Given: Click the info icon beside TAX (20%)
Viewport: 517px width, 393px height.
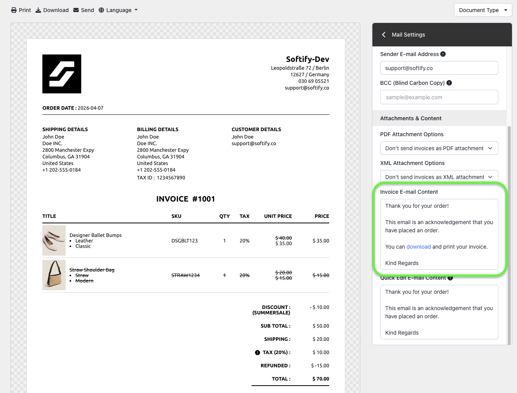Looking at the screenshot, I should (257, 353).
